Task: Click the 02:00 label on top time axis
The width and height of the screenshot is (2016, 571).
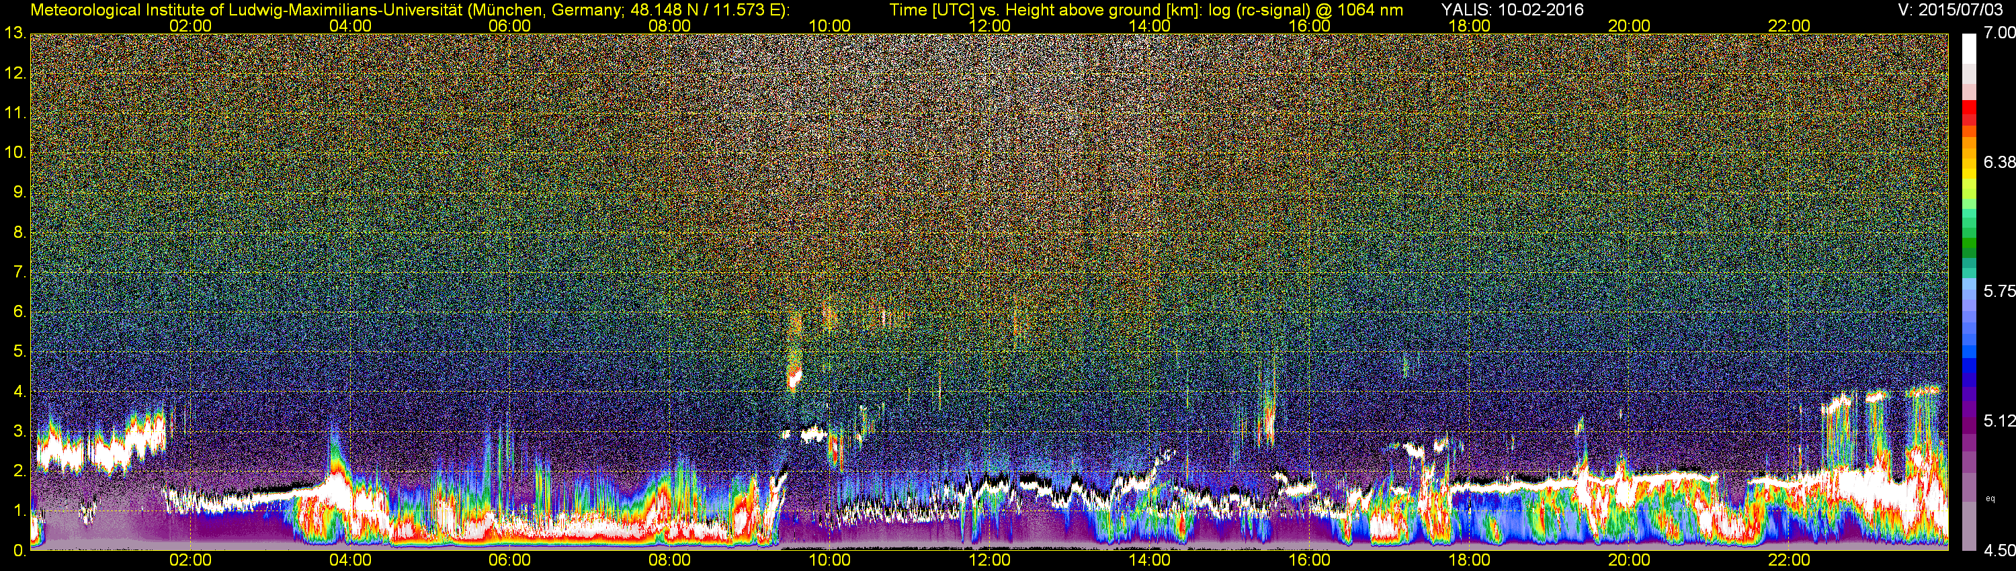Action: (x=190, y=26)
